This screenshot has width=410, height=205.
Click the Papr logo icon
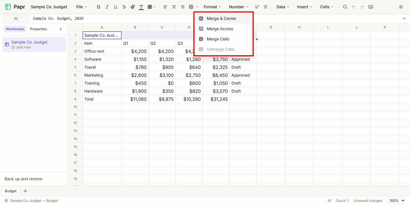click(8, 7)
